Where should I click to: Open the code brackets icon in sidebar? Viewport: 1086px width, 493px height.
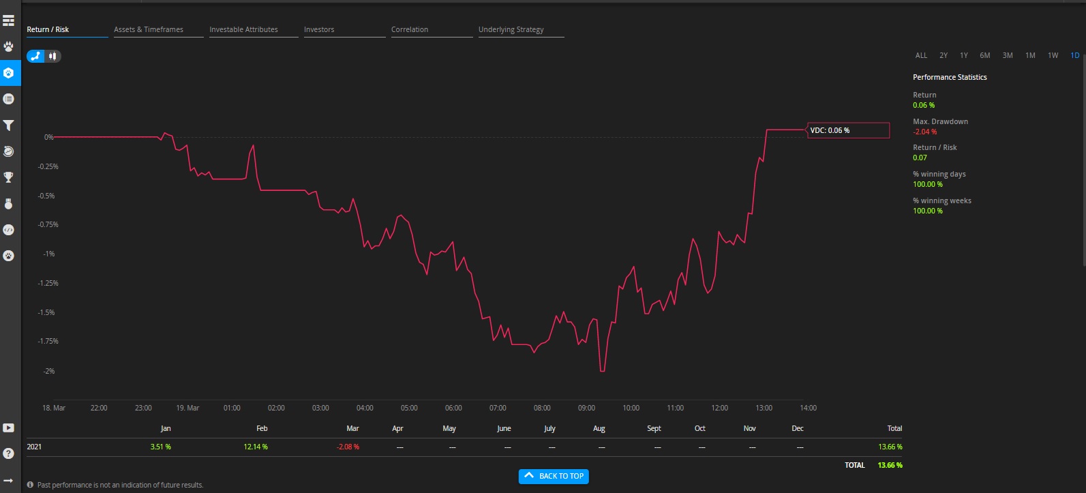8,230
